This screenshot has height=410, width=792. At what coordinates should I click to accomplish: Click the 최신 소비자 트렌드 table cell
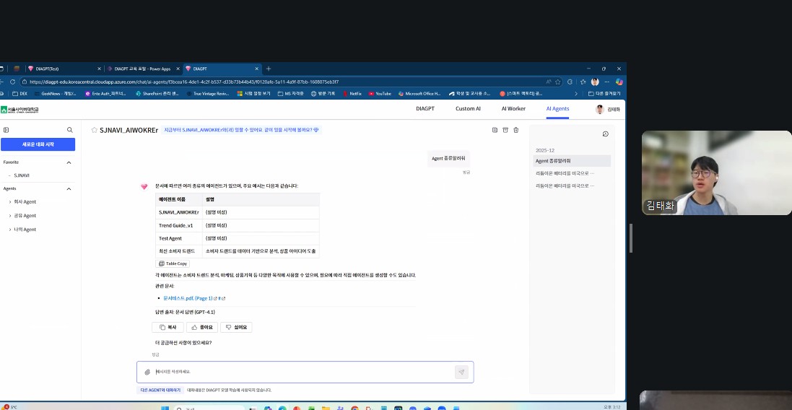(179, 251)
